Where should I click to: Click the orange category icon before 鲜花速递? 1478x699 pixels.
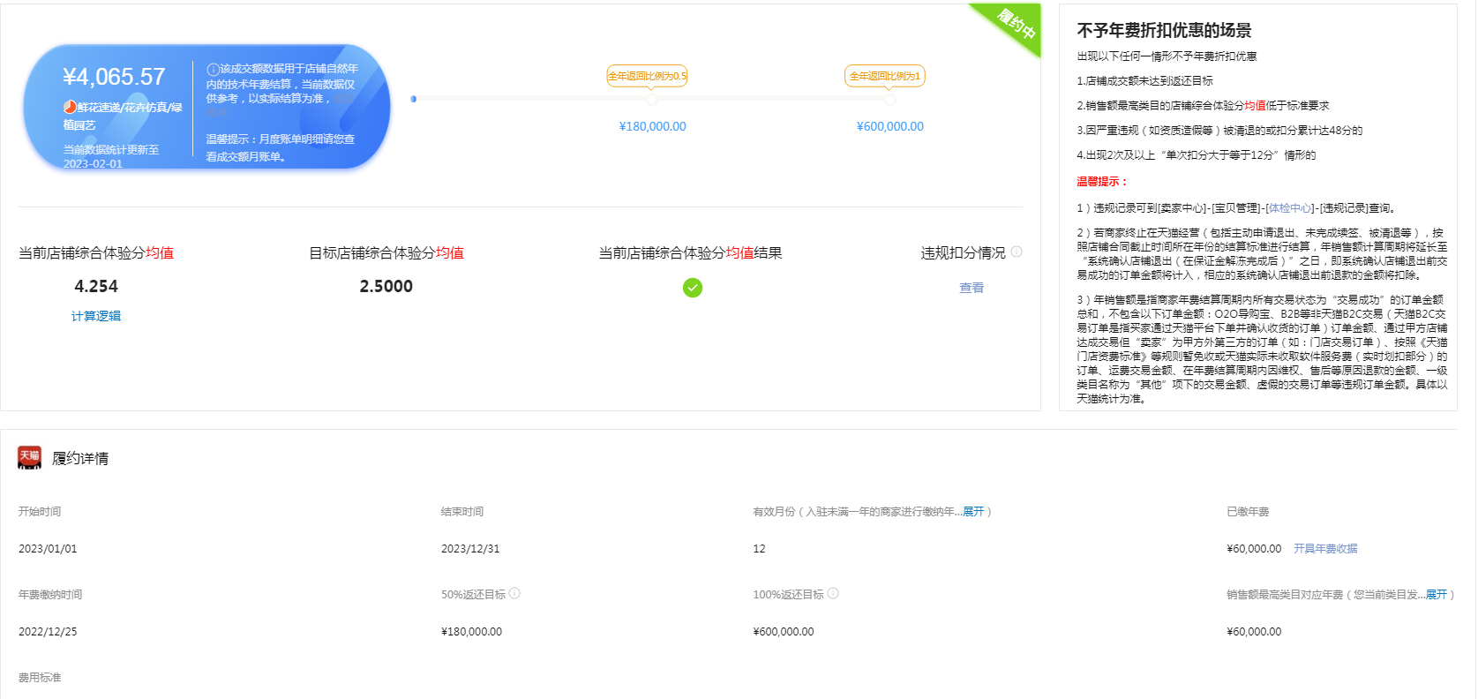(69, 107)
